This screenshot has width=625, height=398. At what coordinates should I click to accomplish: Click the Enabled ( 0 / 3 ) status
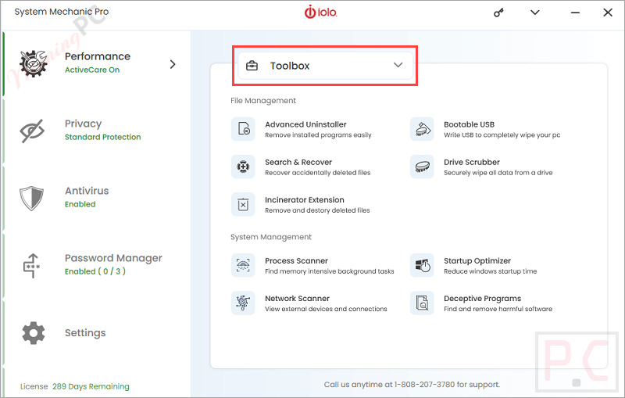(95, 271)
